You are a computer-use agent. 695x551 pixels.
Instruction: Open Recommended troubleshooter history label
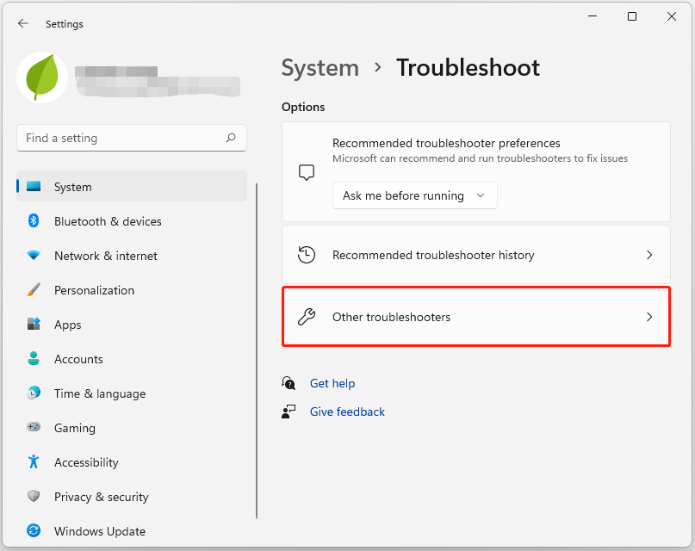pyautogui.click(x=433, y=255)
